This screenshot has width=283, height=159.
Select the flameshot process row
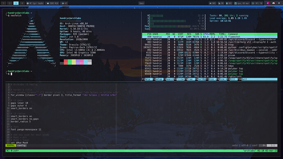pos(210,37)
